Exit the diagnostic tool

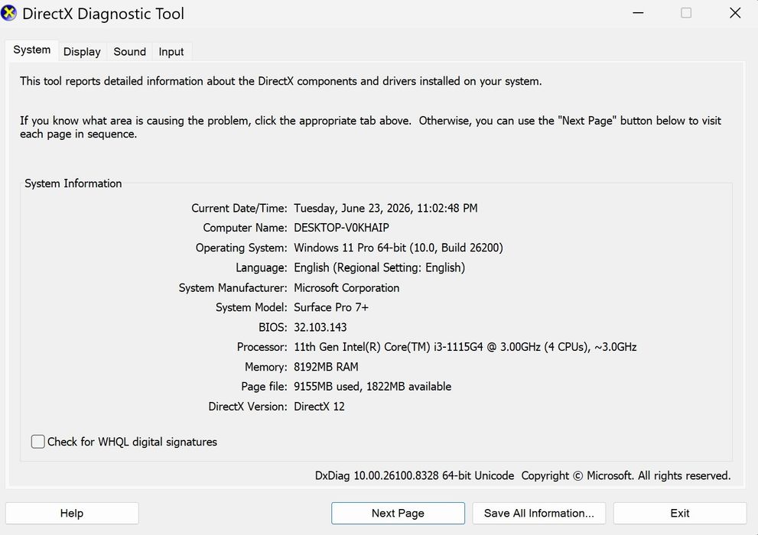click(680, 514)
